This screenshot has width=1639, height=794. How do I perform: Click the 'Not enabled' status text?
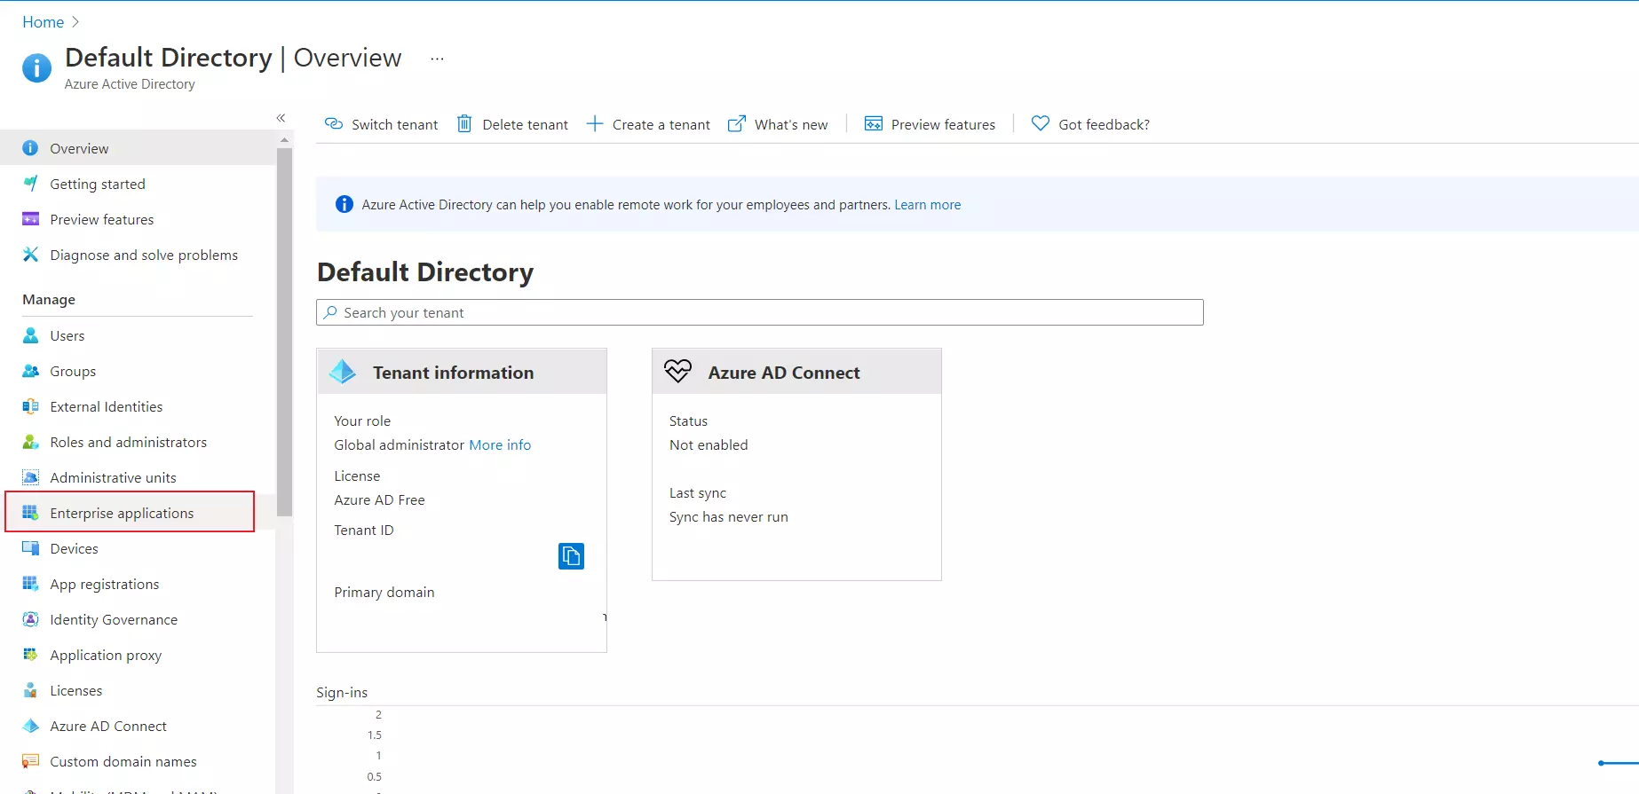[x=709, y=445]
